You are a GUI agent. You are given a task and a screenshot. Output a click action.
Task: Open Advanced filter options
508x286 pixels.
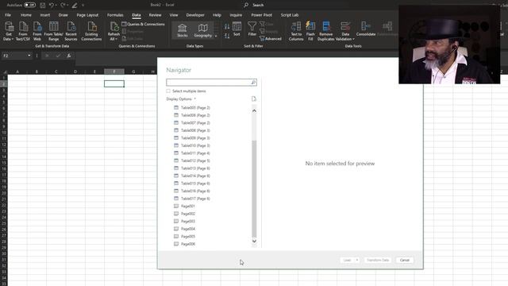(x=271, y=39)
